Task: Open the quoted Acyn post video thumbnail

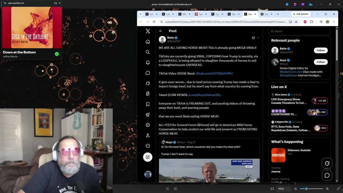Action: click(209, 170)
